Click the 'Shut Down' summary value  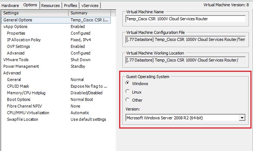pyautogui.click(x=81, y=60)
